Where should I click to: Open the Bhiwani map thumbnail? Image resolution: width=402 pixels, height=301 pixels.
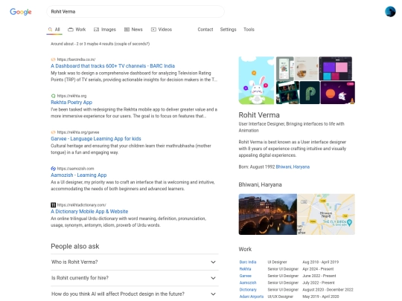(x=326, y=214)
